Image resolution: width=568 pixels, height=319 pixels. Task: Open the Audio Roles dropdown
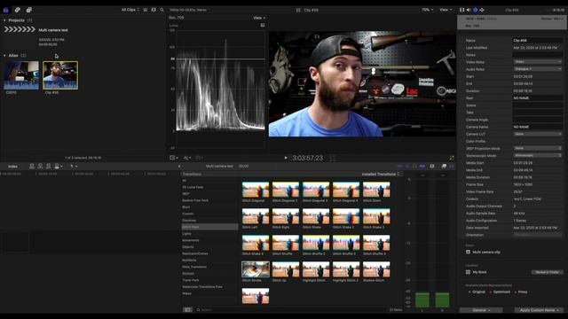(538, 69)
